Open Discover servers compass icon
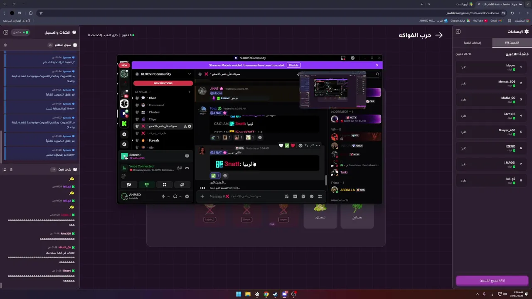The height and width of the screenshot is (299, 532). (124, 145)
